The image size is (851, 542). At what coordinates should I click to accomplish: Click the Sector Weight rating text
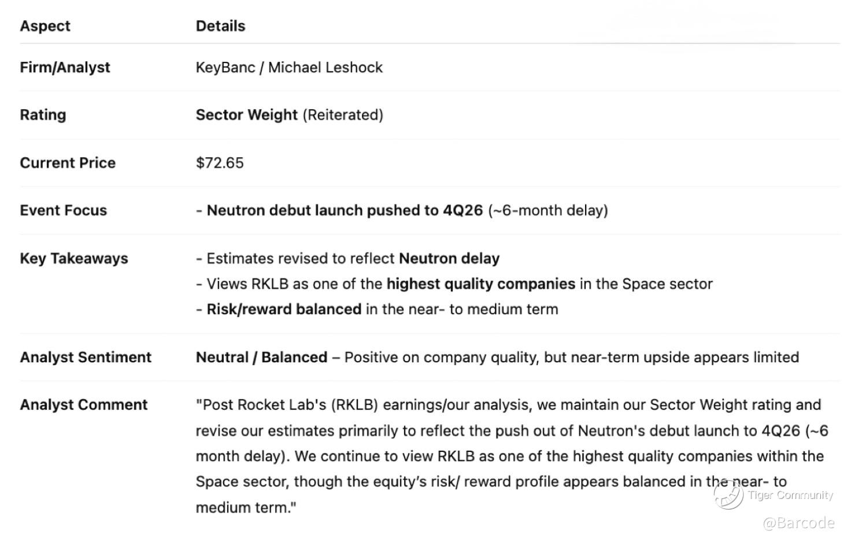[247, 115]
